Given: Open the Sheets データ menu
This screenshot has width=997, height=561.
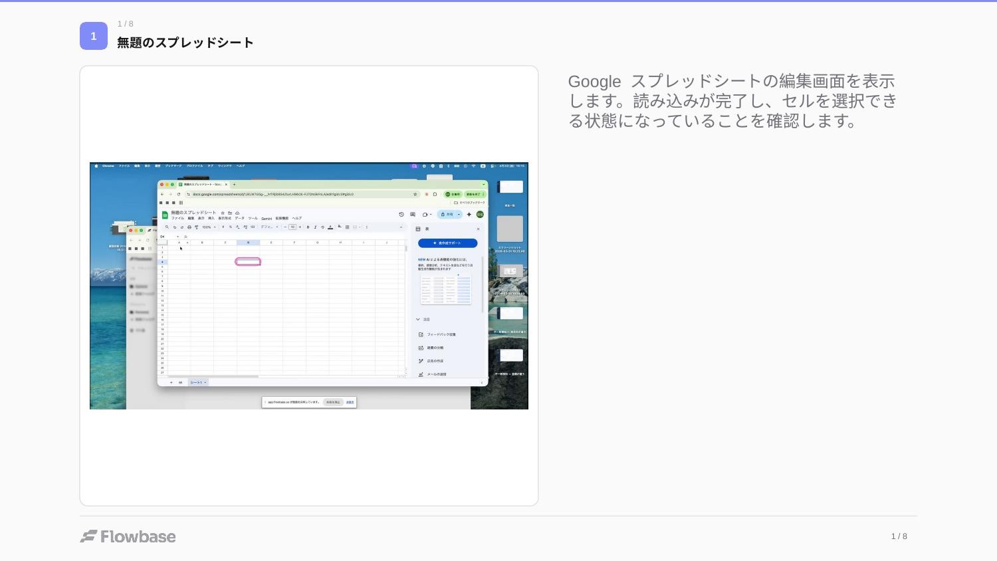Looking at the screenshot, I should (x=239, y=218).
